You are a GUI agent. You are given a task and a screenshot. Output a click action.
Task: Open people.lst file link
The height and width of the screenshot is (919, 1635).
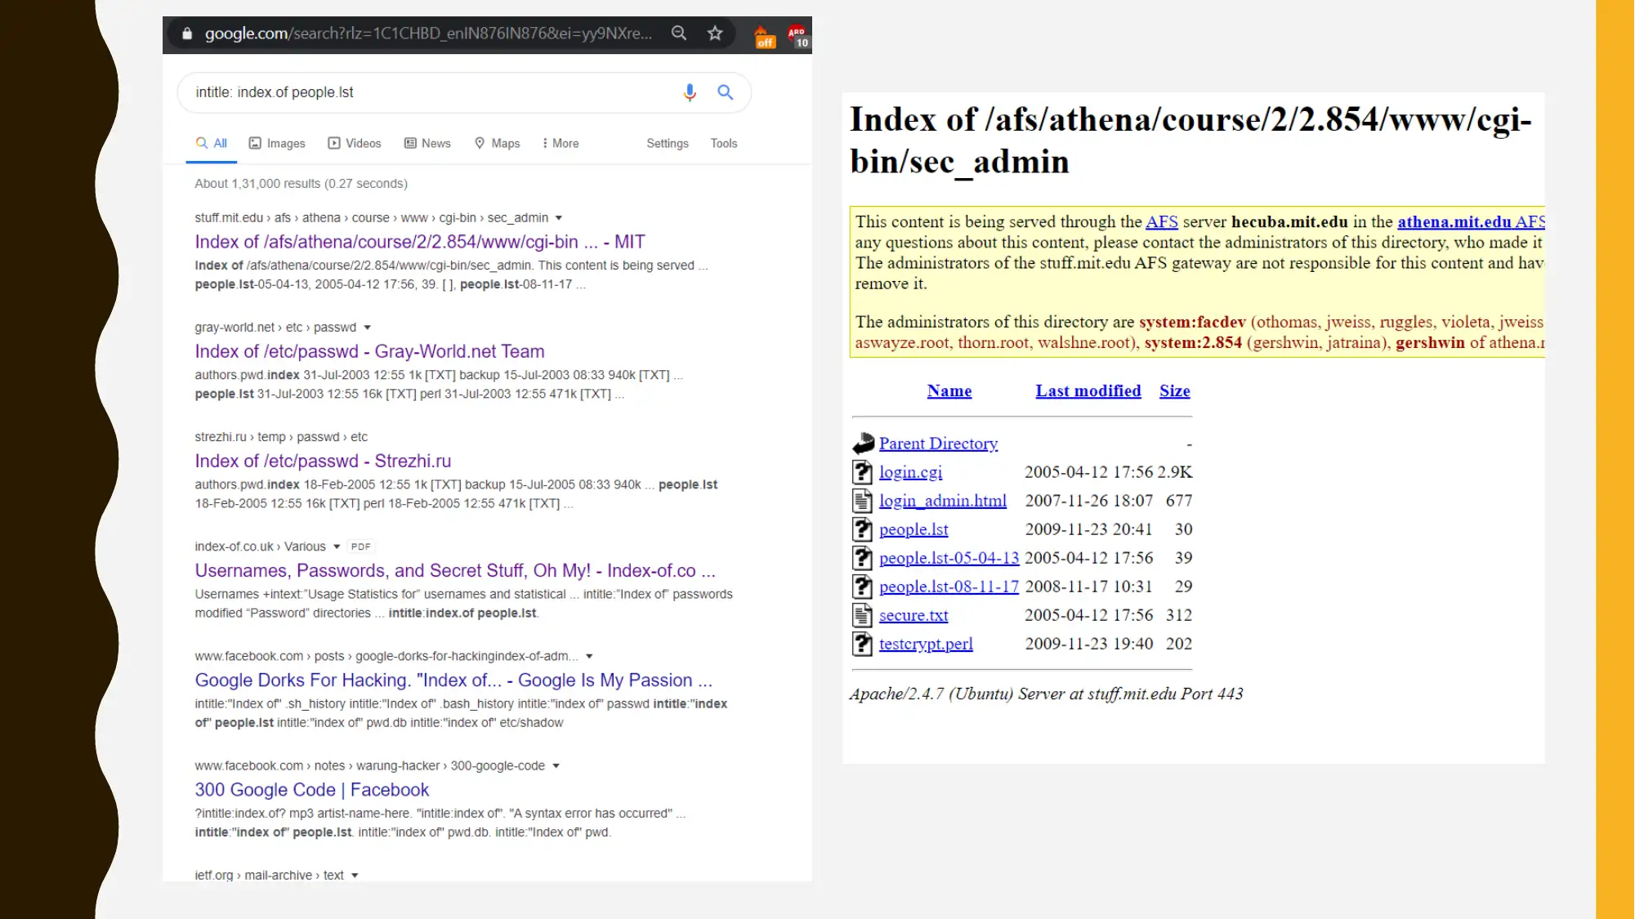click(x=914, y=529)
